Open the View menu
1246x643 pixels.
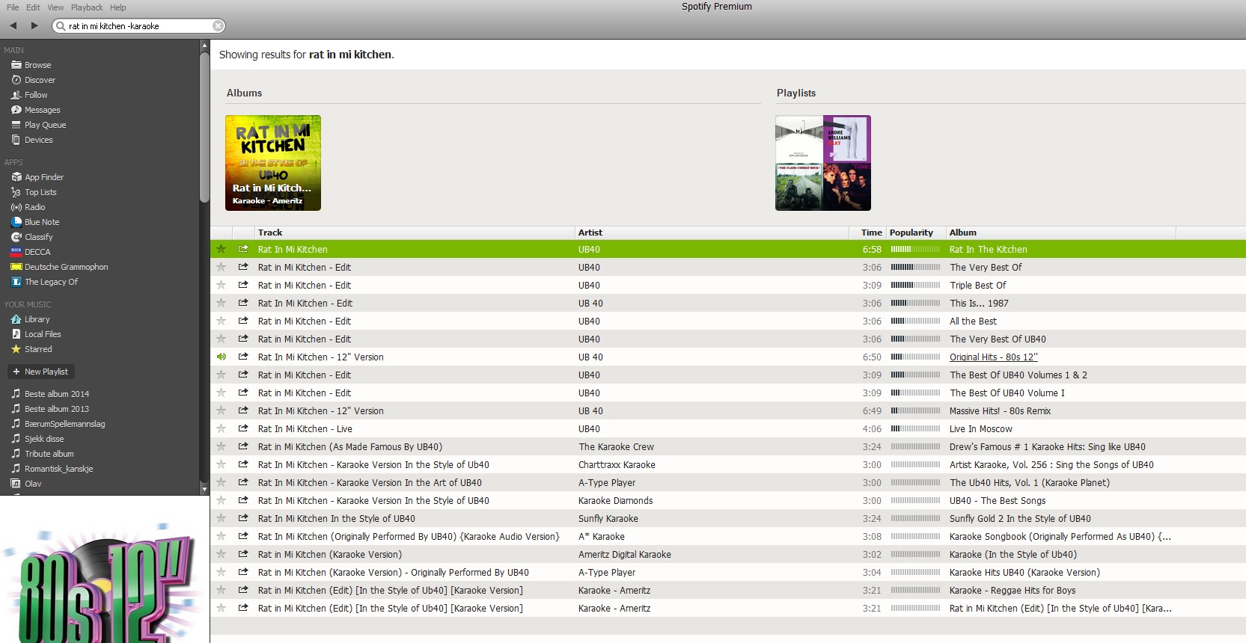pos(55,7)
